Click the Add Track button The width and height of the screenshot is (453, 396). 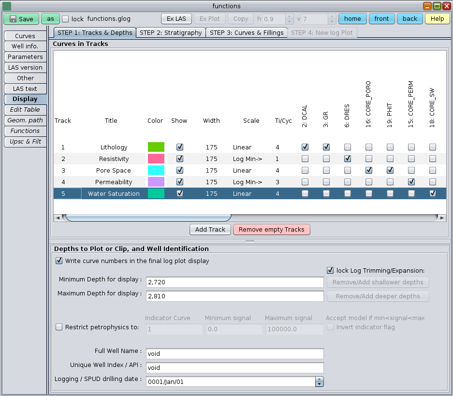210,230
